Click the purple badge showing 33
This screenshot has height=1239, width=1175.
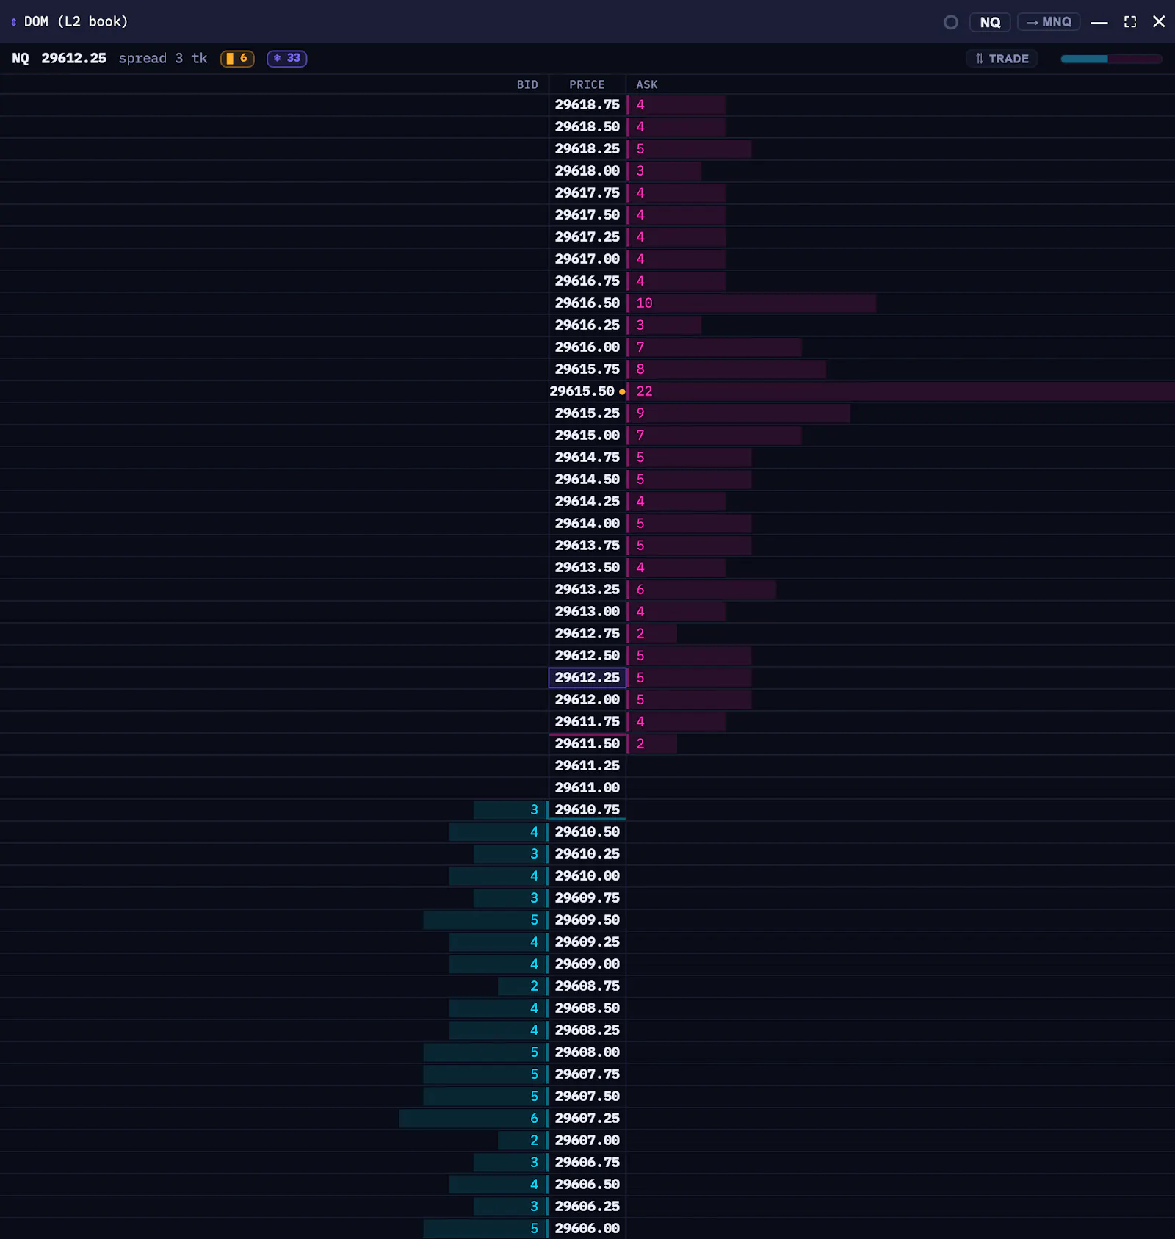coord(287,58)
